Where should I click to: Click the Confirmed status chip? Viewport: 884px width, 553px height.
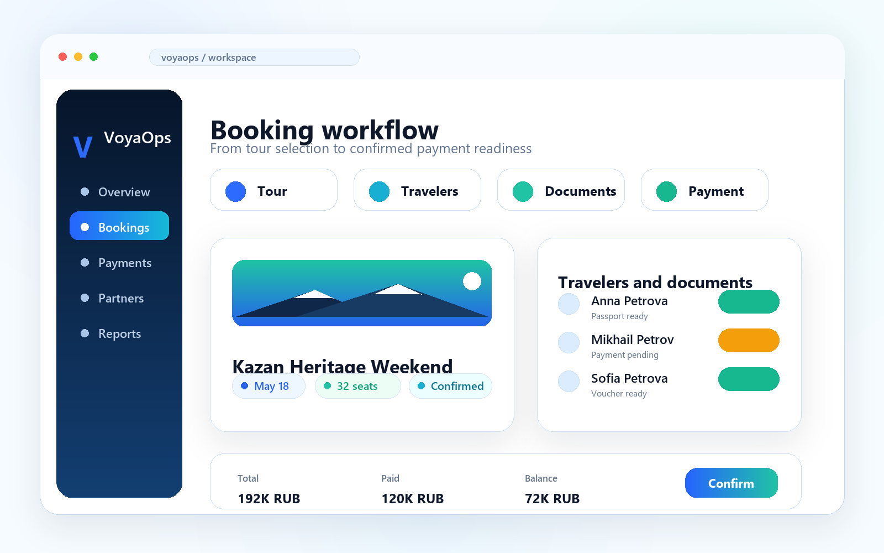pos(450,386)
